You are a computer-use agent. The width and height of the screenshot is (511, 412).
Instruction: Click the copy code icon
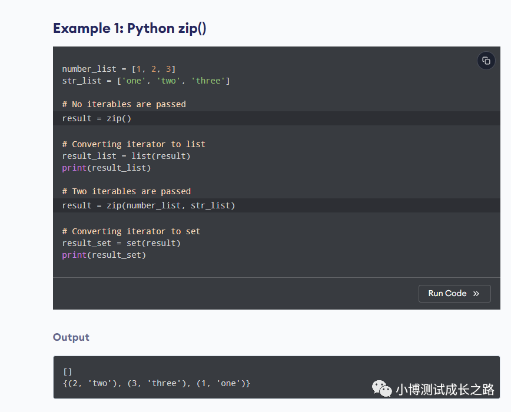(x=486, y=61)
